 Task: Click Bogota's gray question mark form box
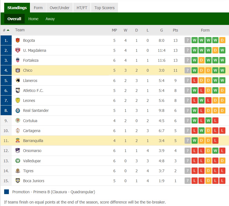(188, 40)
